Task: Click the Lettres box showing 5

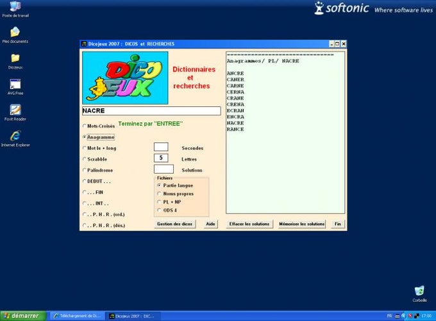Action: [161, 158]
